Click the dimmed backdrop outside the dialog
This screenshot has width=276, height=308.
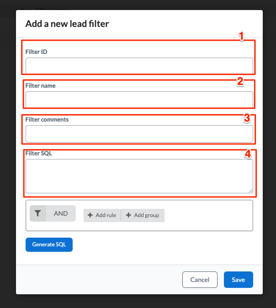(8, 157)
